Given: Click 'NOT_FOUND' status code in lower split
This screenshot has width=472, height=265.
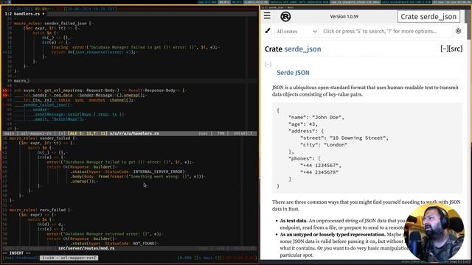Looking at the screenshot, I should pyautogui.click(x=145, y=244).
